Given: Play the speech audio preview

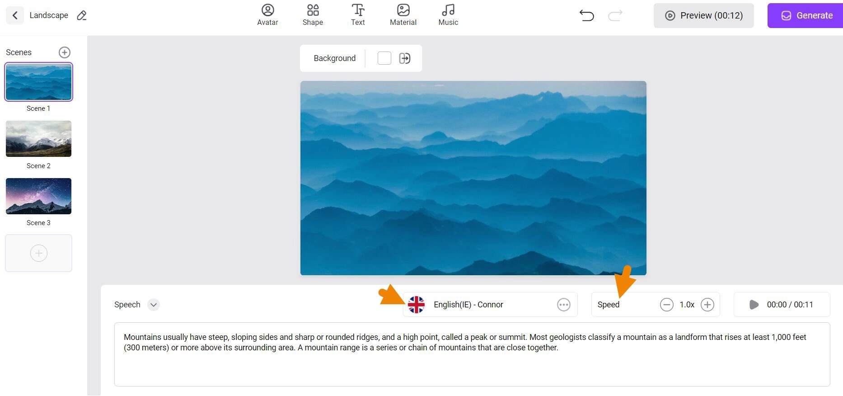Looking at the screenshot, I should pos(754,305).
